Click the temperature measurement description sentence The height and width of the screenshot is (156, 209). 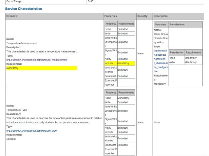[42, 51]
